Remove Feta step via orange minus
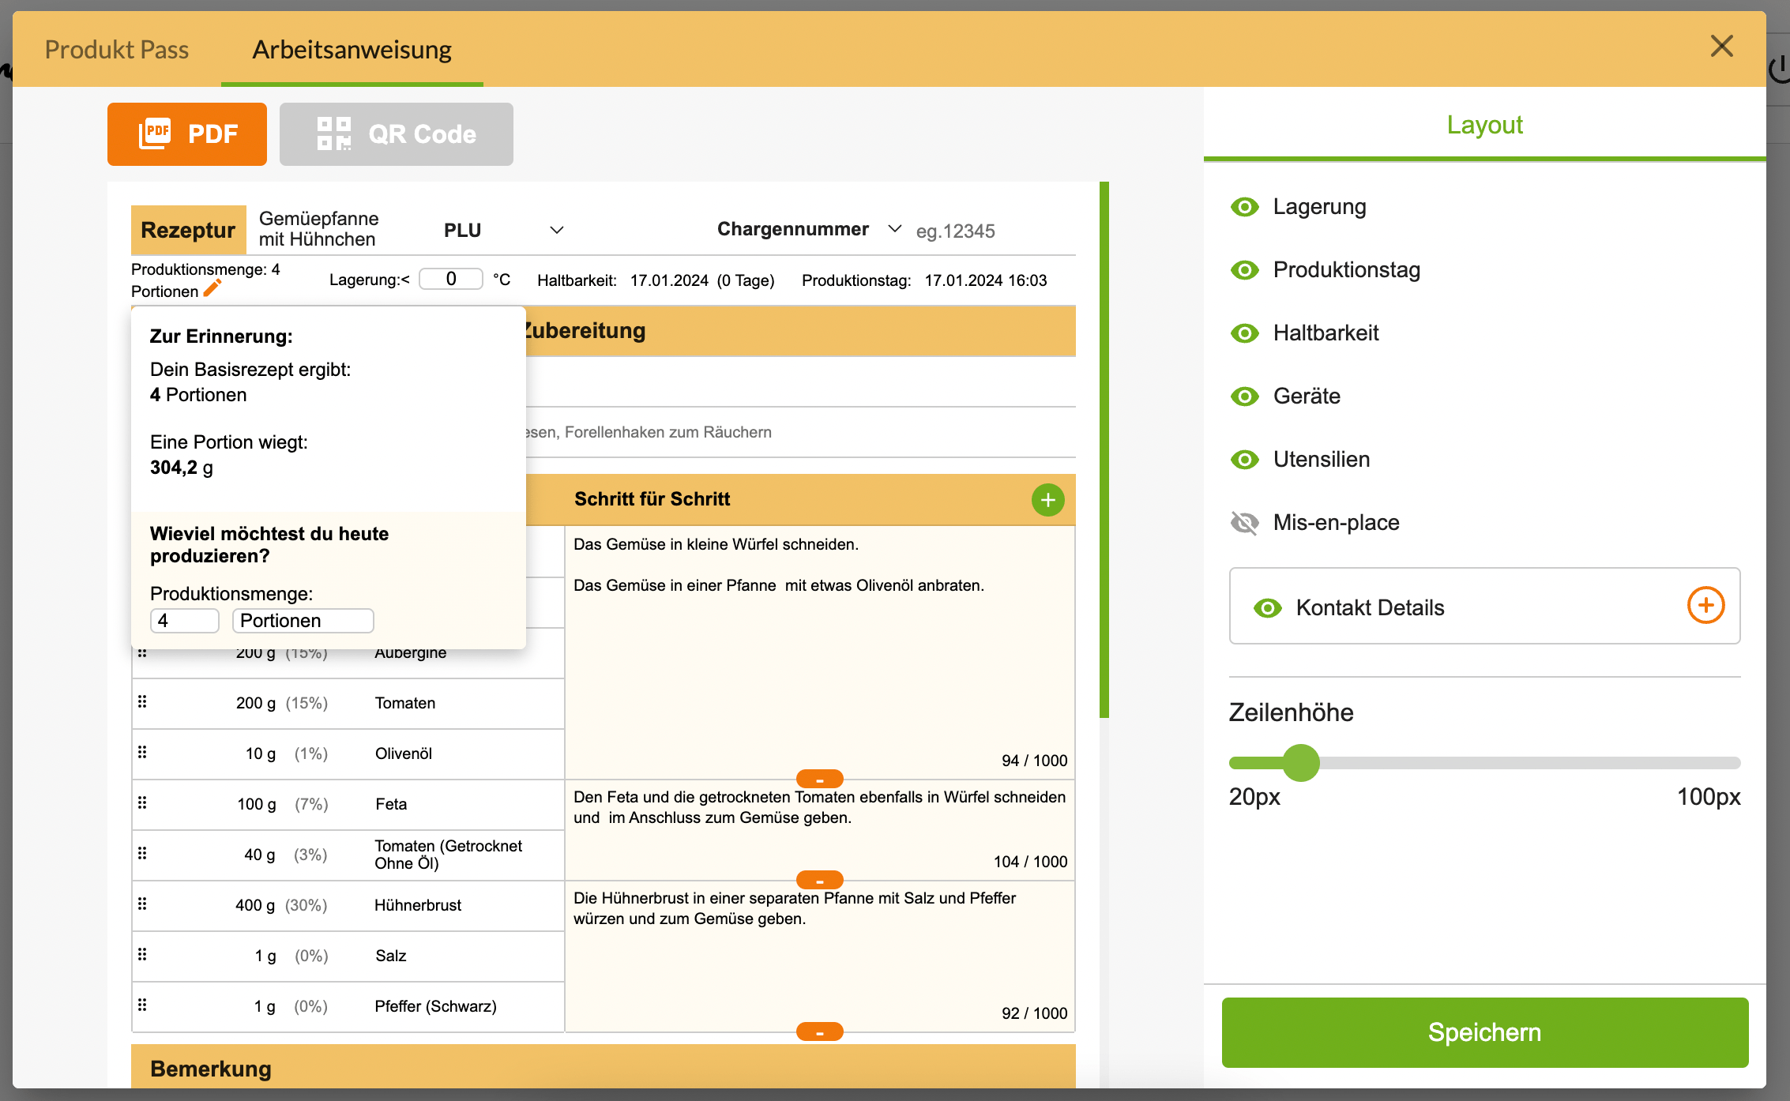The width and height of the screenshot is (1790, 1101). (x=820, y=881)
